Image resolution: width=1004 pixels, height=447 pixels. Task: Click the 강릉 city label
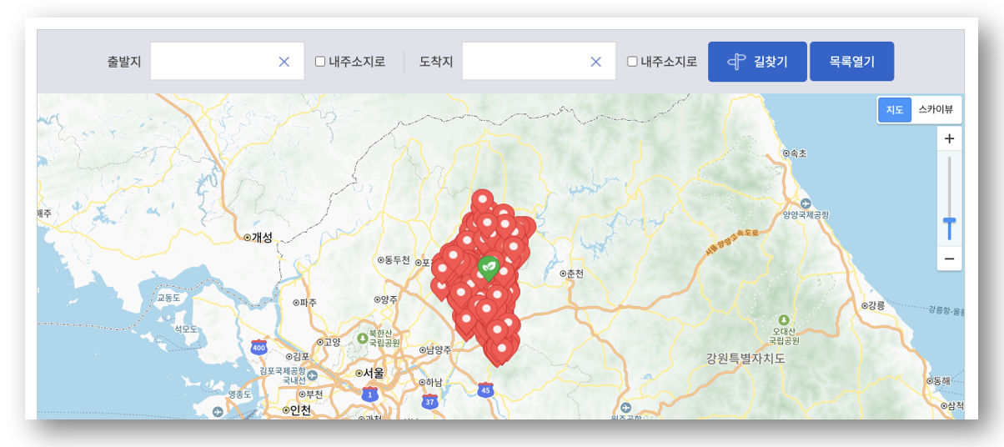tap(876, 306)
